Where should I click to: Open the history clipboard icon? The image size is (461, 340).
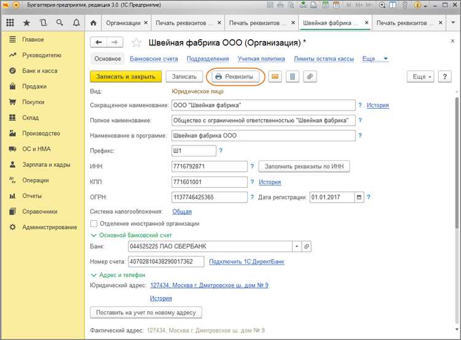pyautogui.click(x=43, y=23)
